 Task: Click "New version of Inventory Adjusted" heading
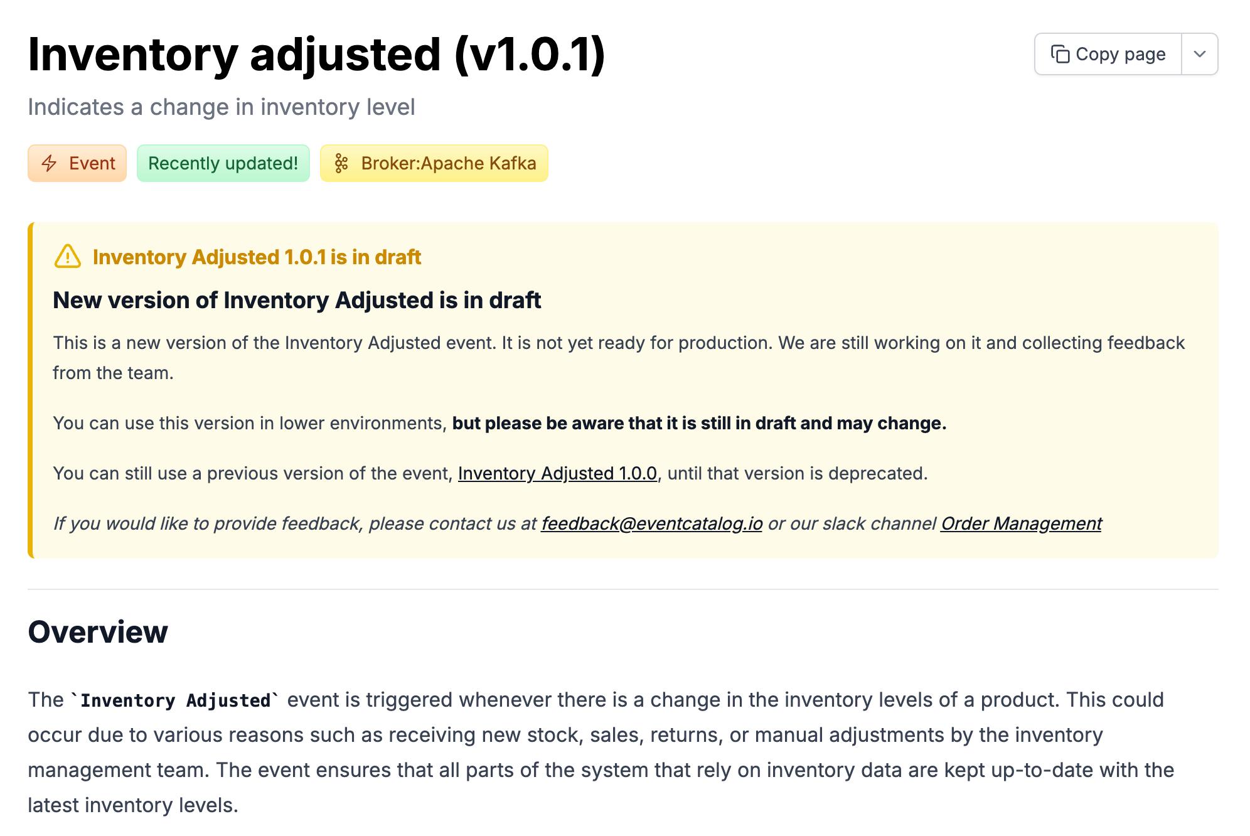click(296, 301)
